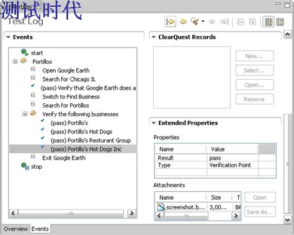294x235 pixels.
Task: Collapse the ClearQuest Records section
Action: coord(154,37)
